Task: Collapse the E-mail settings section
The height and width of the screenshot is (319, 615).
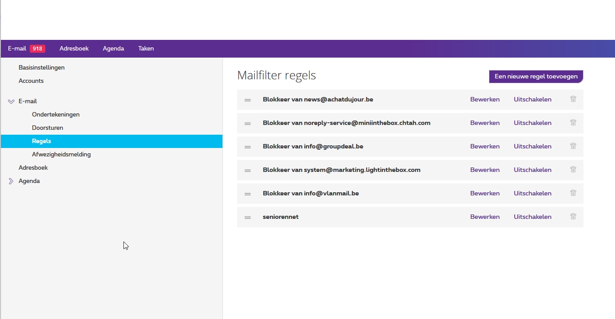Action: (11, 101)
